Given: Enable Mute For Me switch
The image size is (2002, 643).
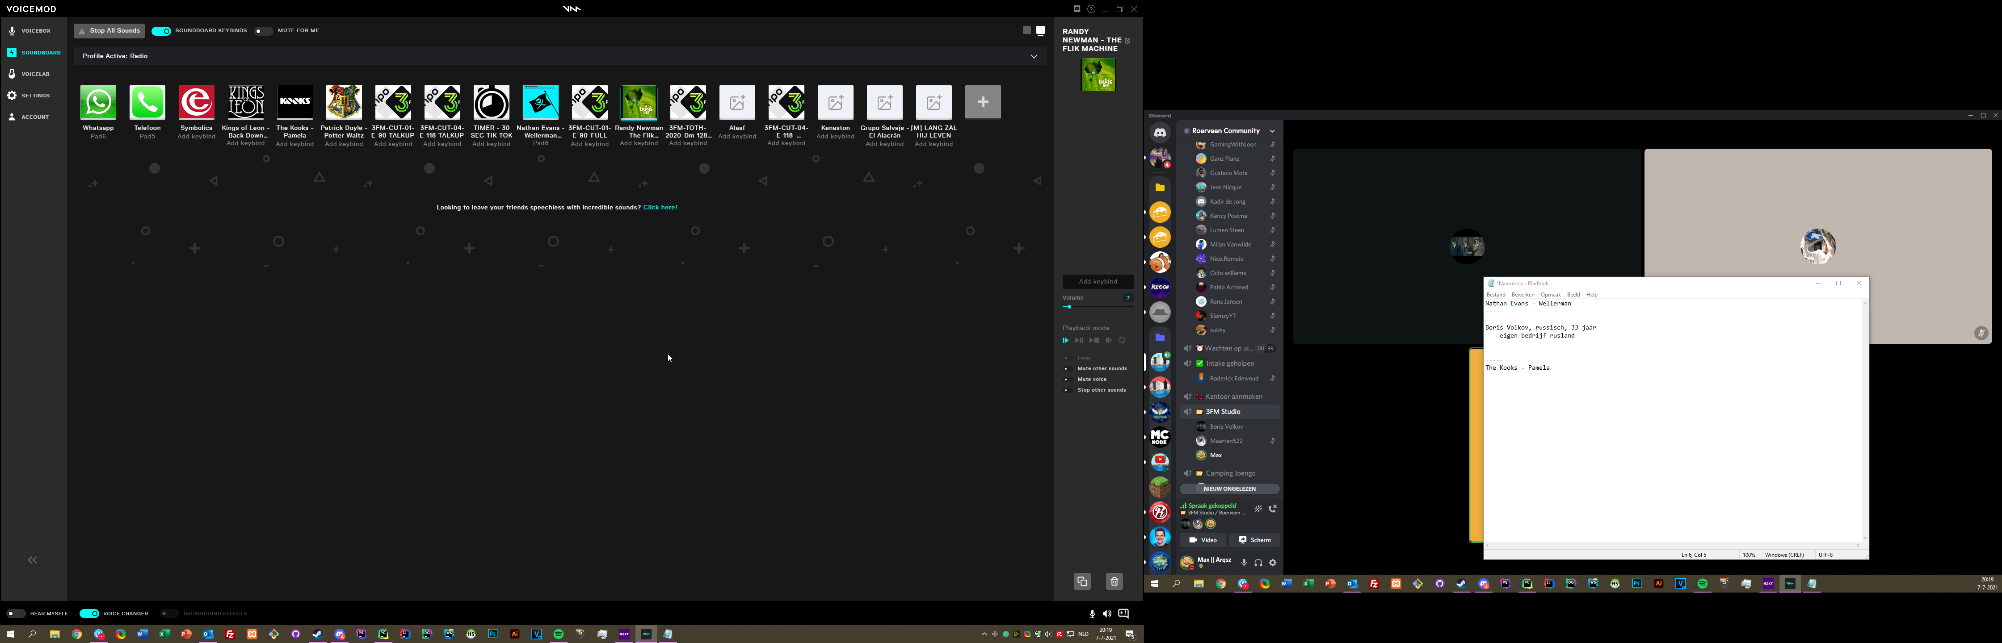Looking at the screenshot, I should [x=264, y=31].
